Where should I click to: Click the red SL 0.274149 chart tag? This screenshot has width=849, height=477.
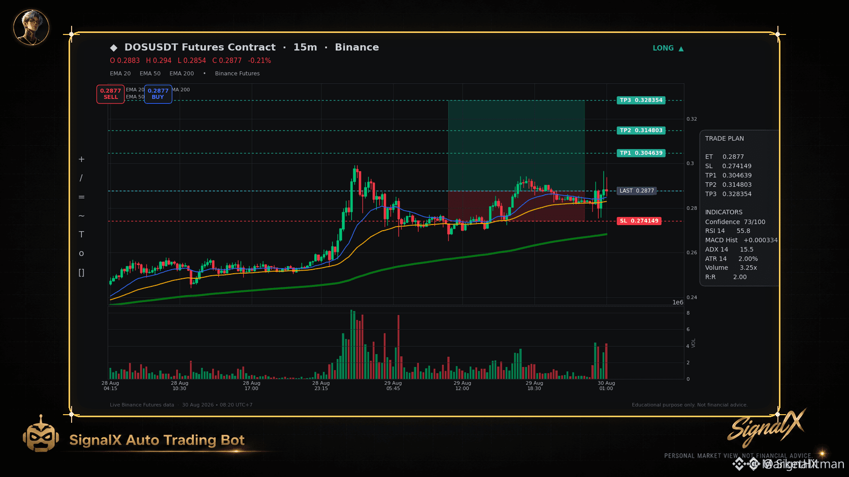(x=639, y=221)
